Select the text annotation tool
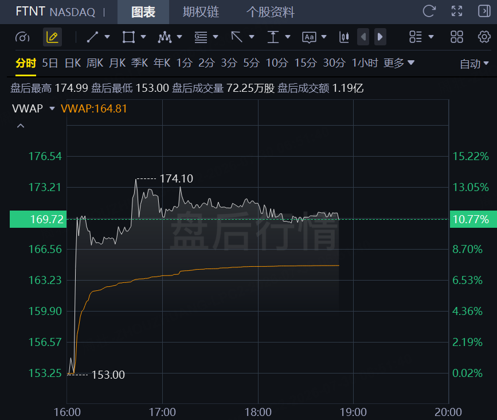The height and width of the screenshot is (420, 497). (309, 37)
